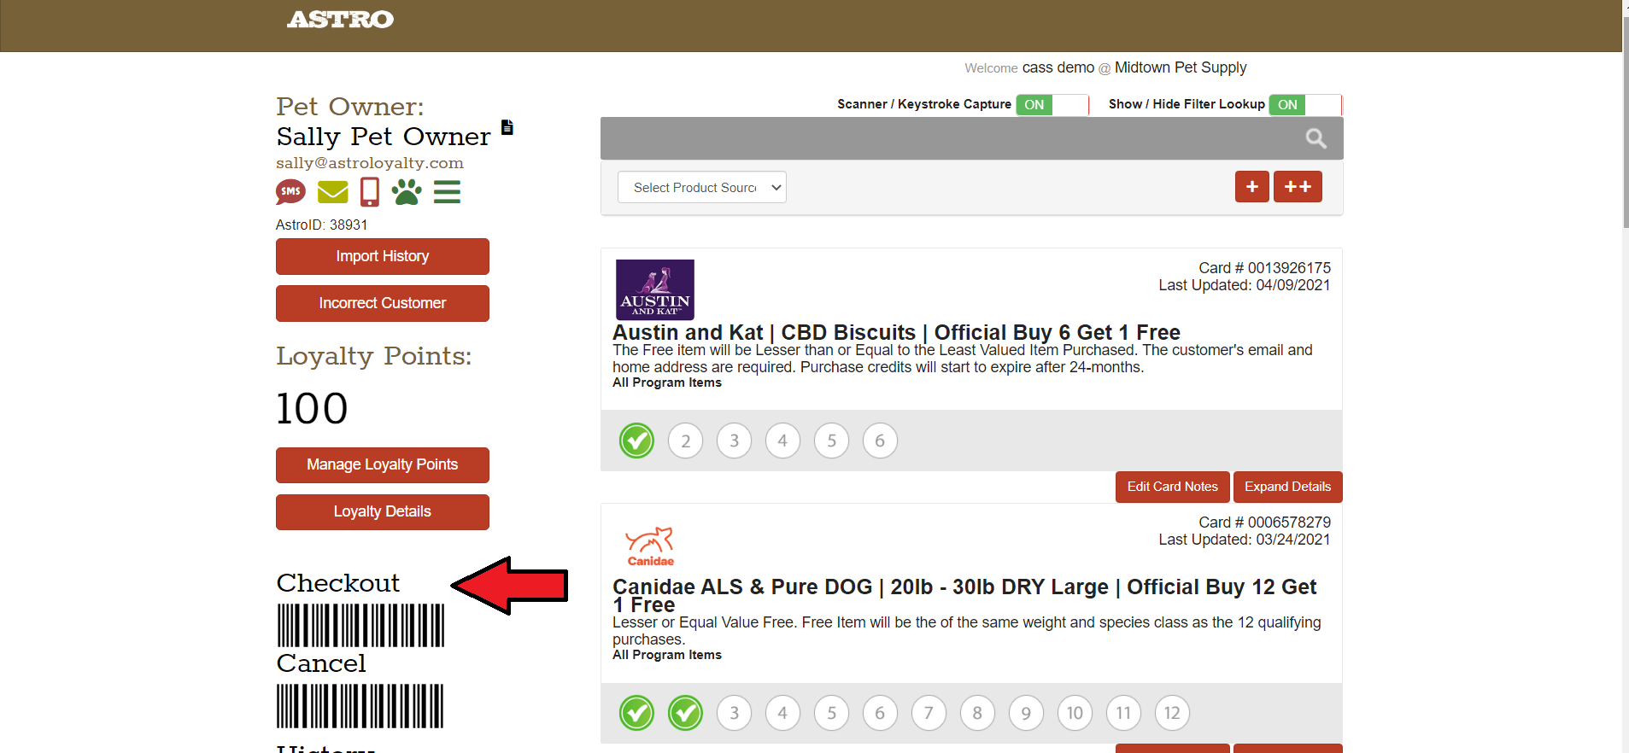Open the Loyalty Details button
The image size is (1629, 753).
click(x=382, y=511)
